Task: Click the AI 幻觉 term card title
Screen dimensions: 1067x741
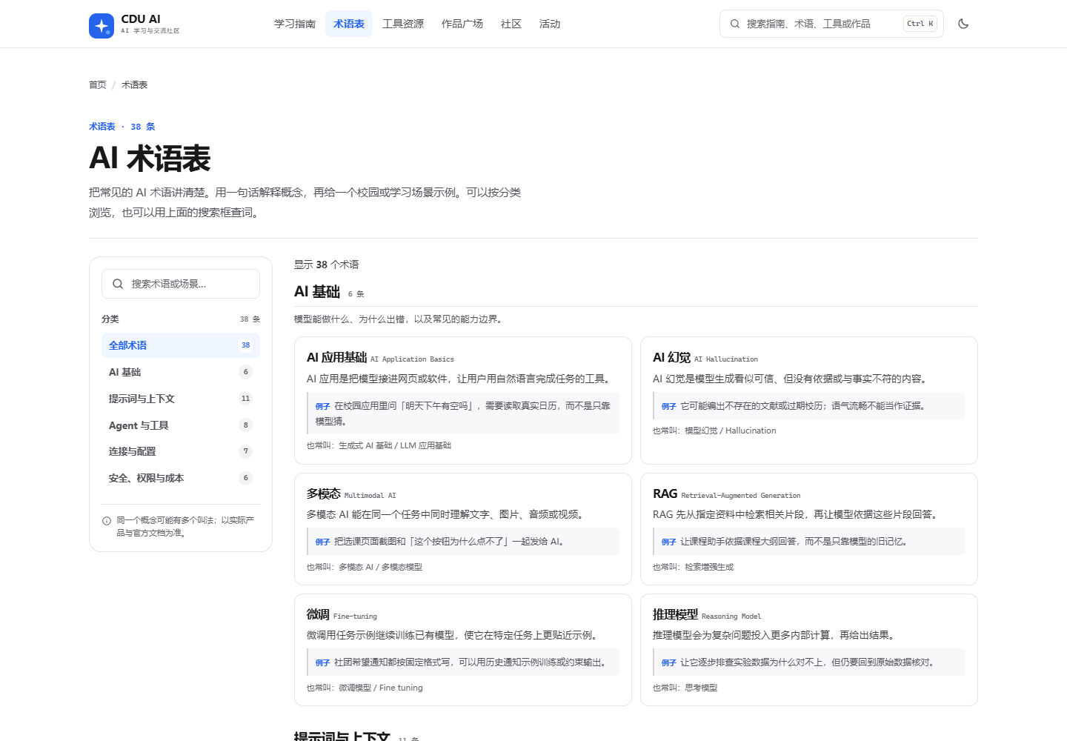Action: pyautogui.click(x=671, y=358)
